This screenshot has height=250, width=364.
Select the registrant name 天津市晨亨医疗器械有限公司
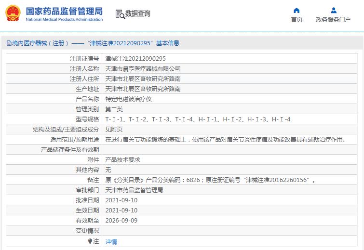[x=143, y=68]
